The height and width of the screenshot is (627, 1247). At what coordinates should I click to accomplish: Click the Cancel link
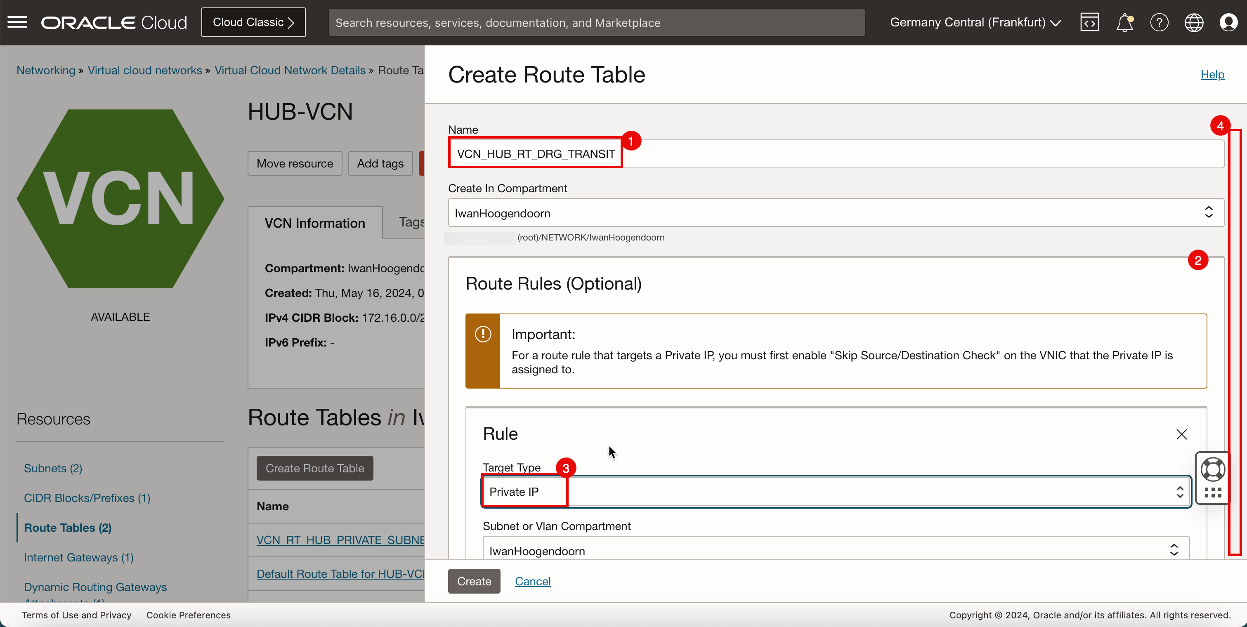pos(533,581)
